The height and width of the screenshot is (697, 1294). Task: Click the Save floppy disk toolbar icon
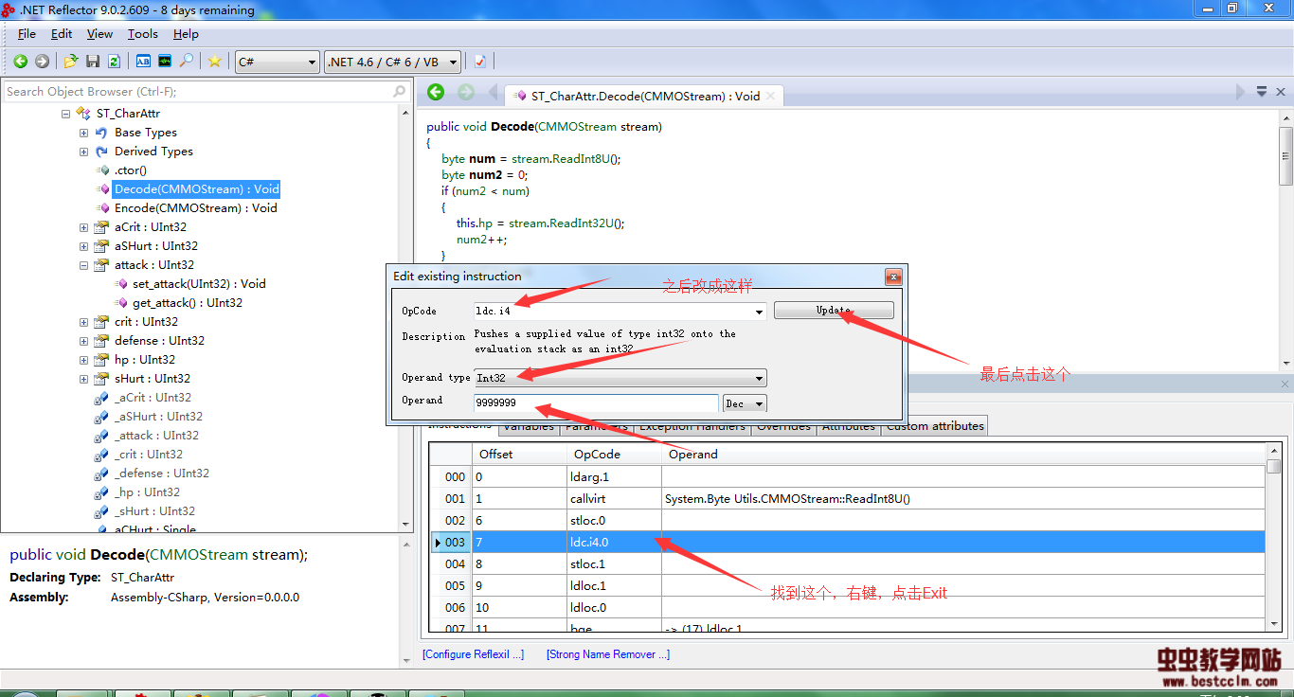(x=93, y=62)
